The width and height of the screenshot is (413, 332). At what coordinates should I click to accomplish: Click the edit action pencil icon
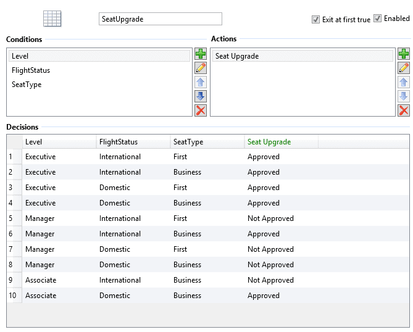404,68
